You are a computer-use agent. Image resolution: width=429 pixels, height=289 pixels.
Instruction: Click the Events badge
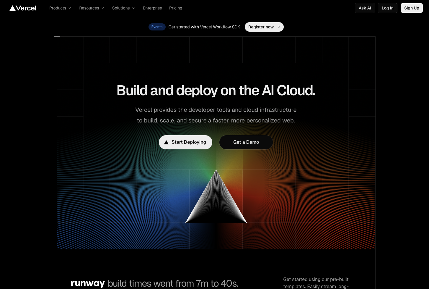click(157, 27)
